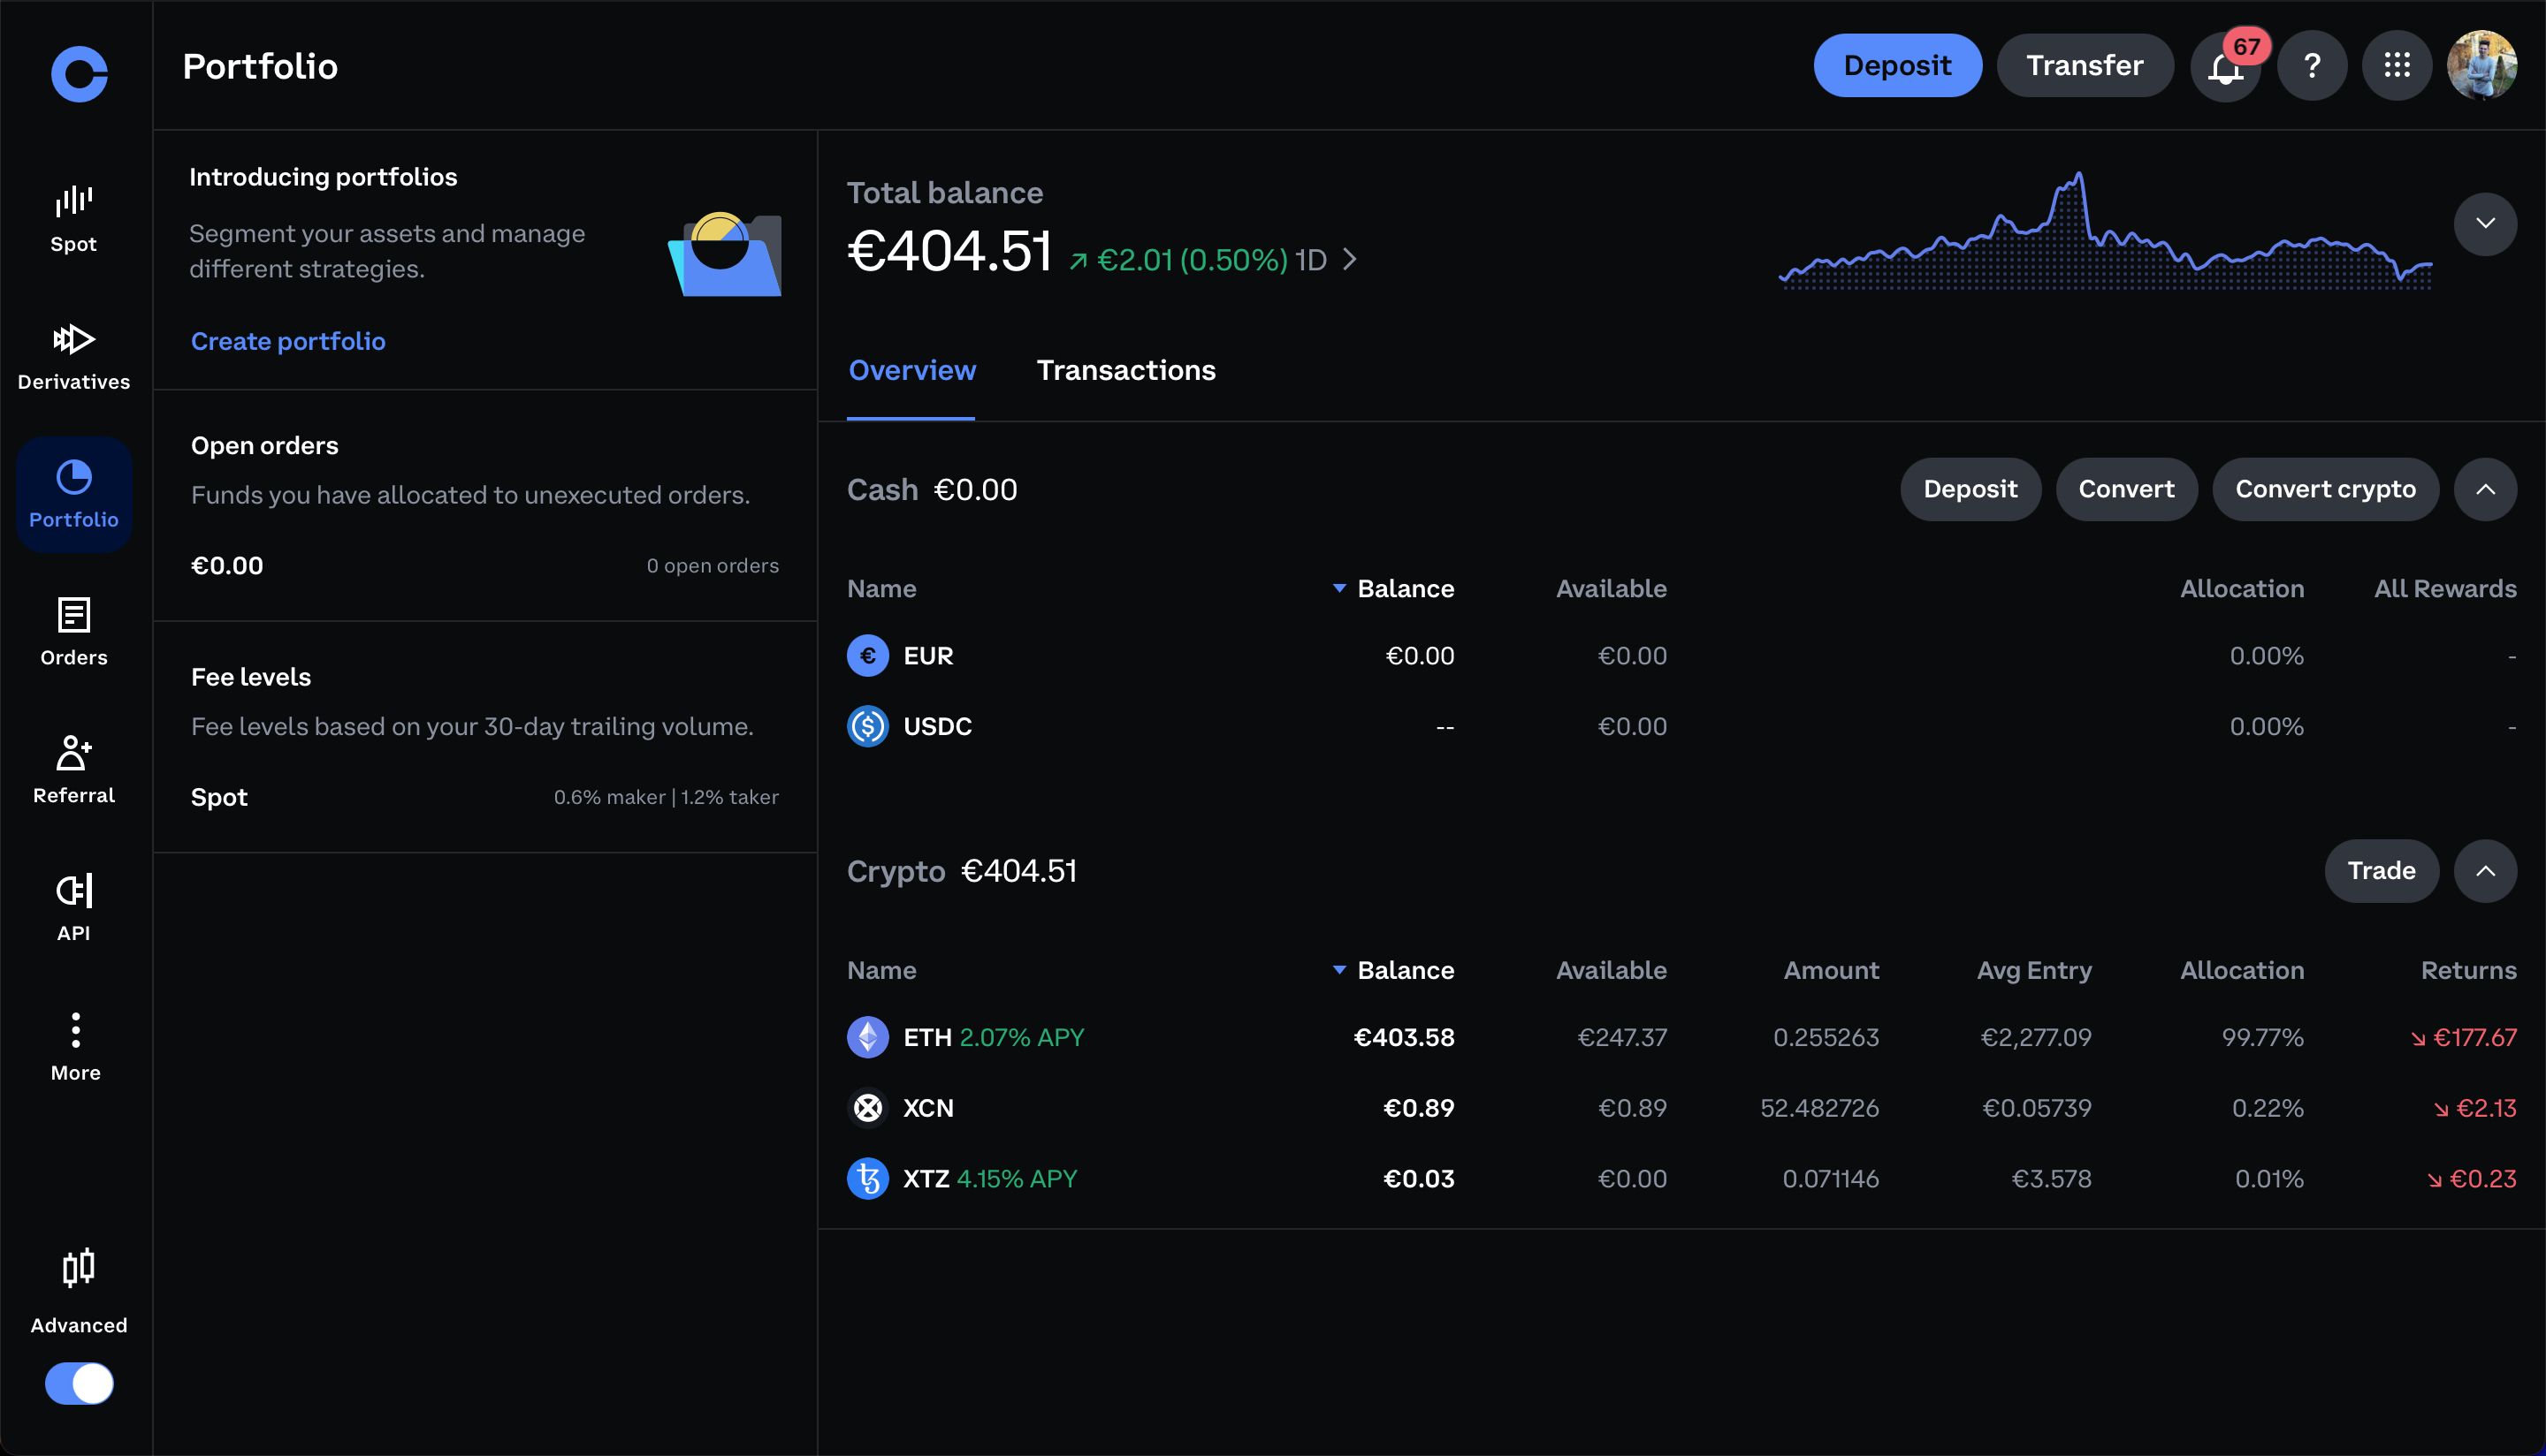
Task: Click the Convert crypto button
Action: click(x=2325, y=490)
